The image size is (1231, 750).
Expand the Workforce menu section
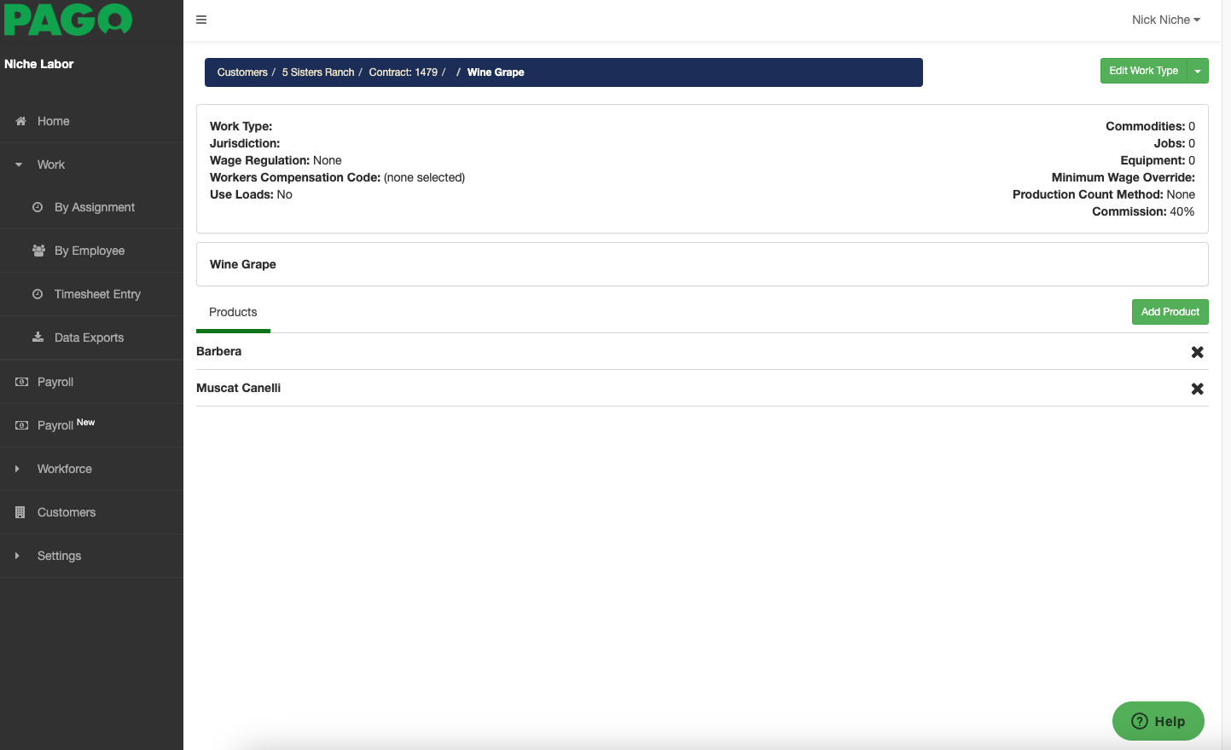[x=64, y=469]
